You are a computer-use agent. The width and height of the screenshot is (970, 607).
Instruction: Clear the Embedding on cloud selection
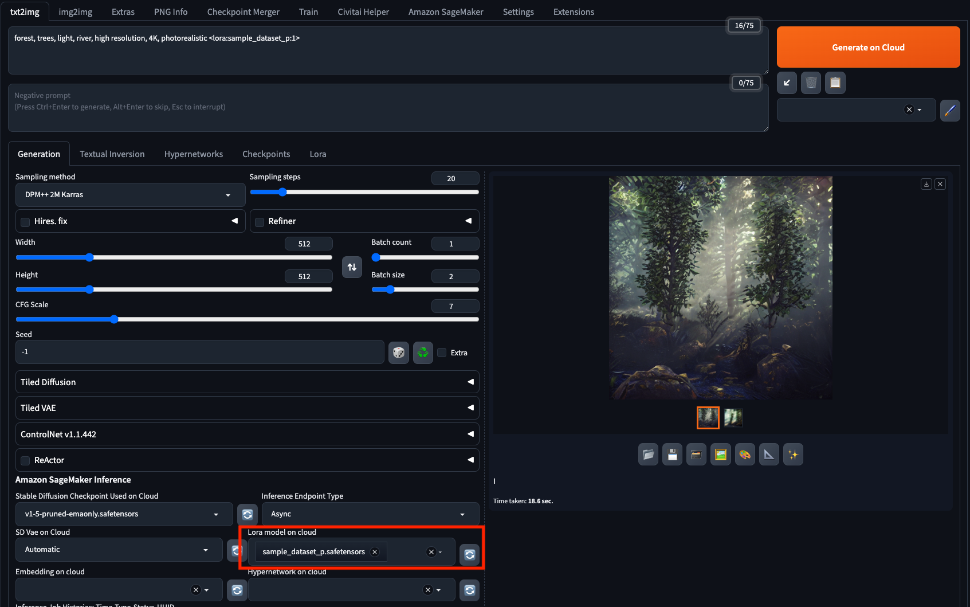click(196, 590)
